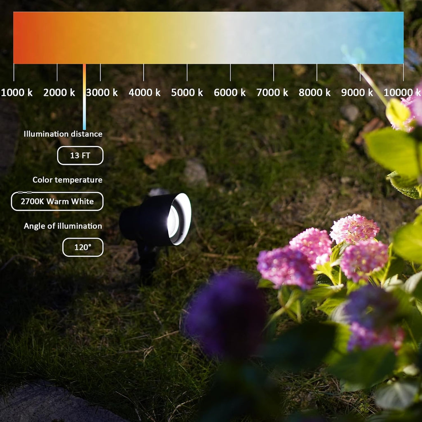This screenshot has height=422, width=422.
Task: Click the 2000 k scale label
Action: [x=59, y=93]
